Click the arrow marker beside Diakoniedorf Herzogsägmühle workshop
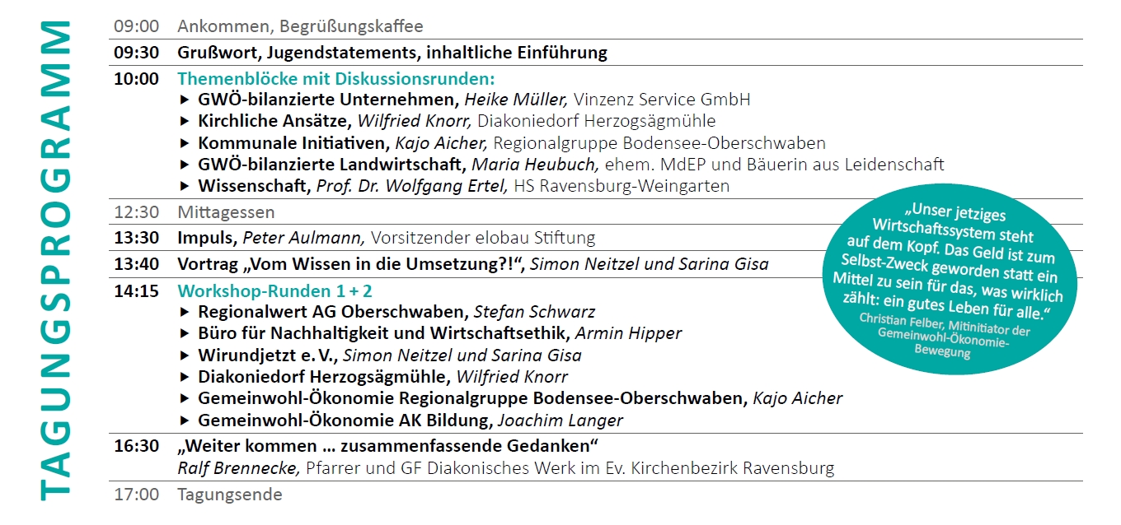 tap(184, 378)
